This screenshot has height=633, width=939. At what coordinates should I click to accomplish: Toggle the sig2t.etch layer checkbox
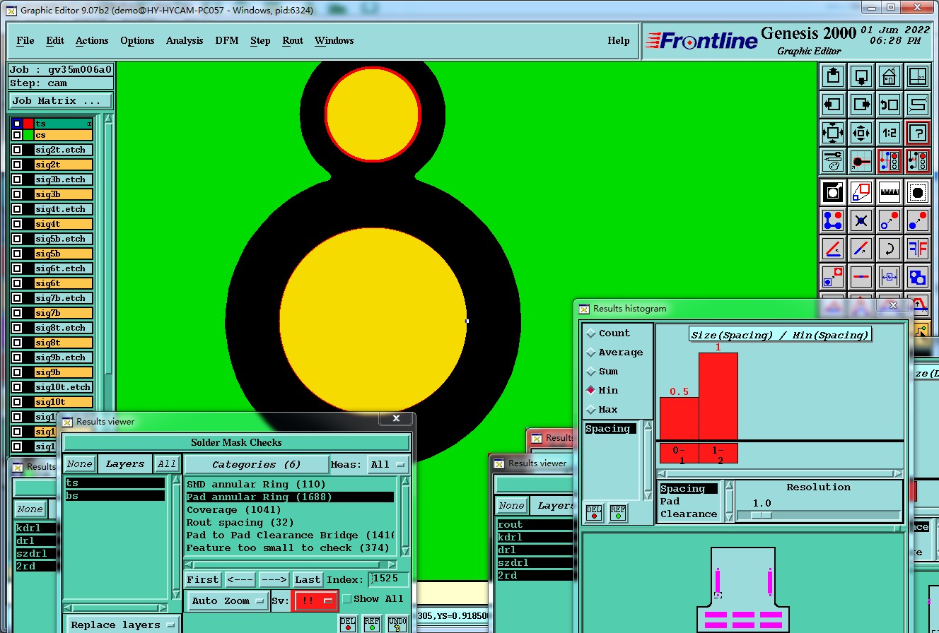(x=17, y=150)
